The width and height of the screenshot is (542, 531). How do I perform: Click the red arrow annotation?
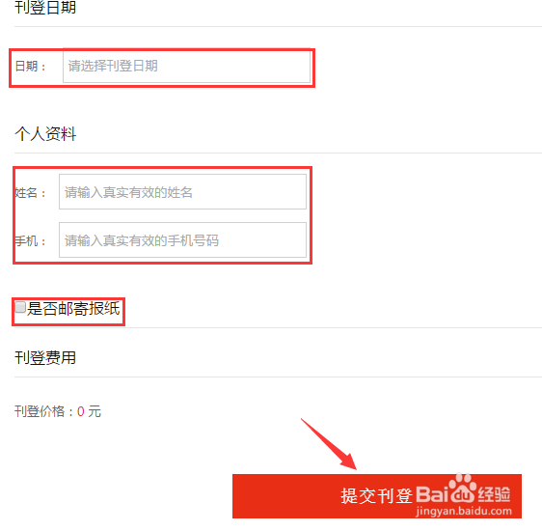pos(329,444)
